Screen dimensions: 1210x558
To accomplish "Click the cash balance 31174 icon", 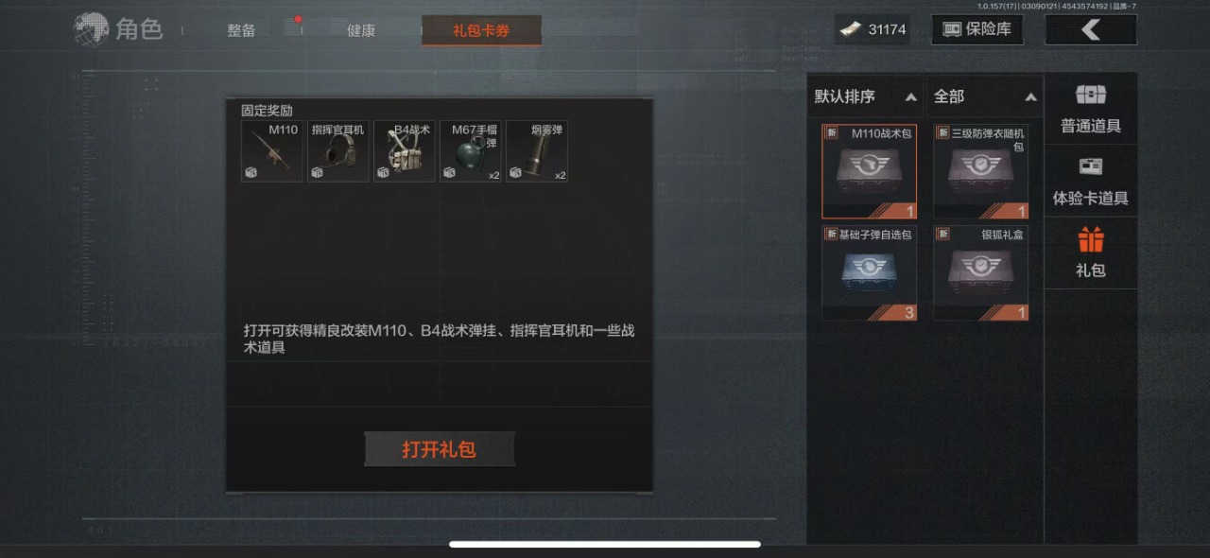I will [850, 29].
